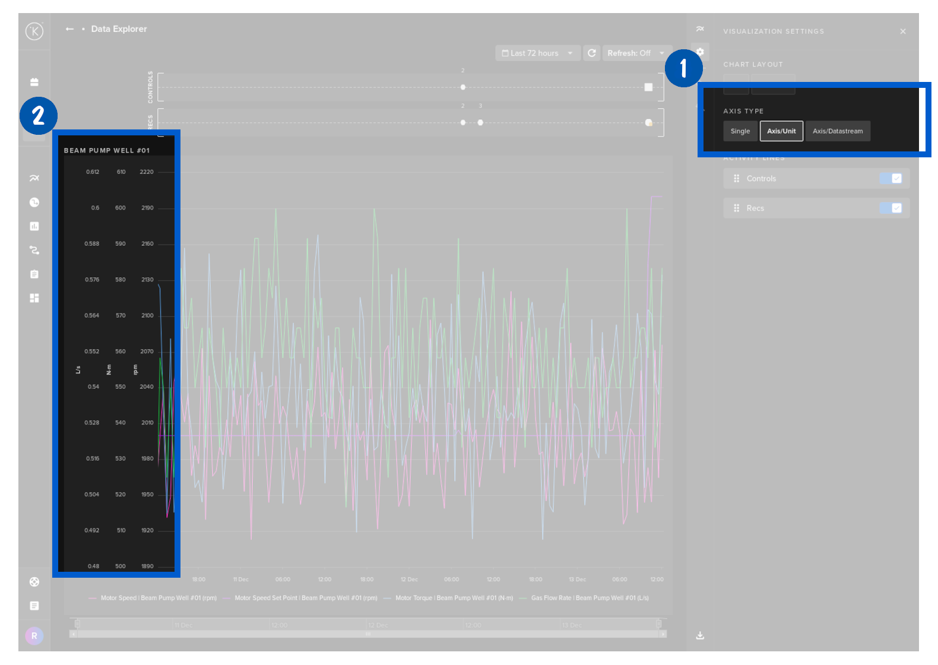Select the Single axis type option
Screen dimensions: 938x665
point(740,131)
